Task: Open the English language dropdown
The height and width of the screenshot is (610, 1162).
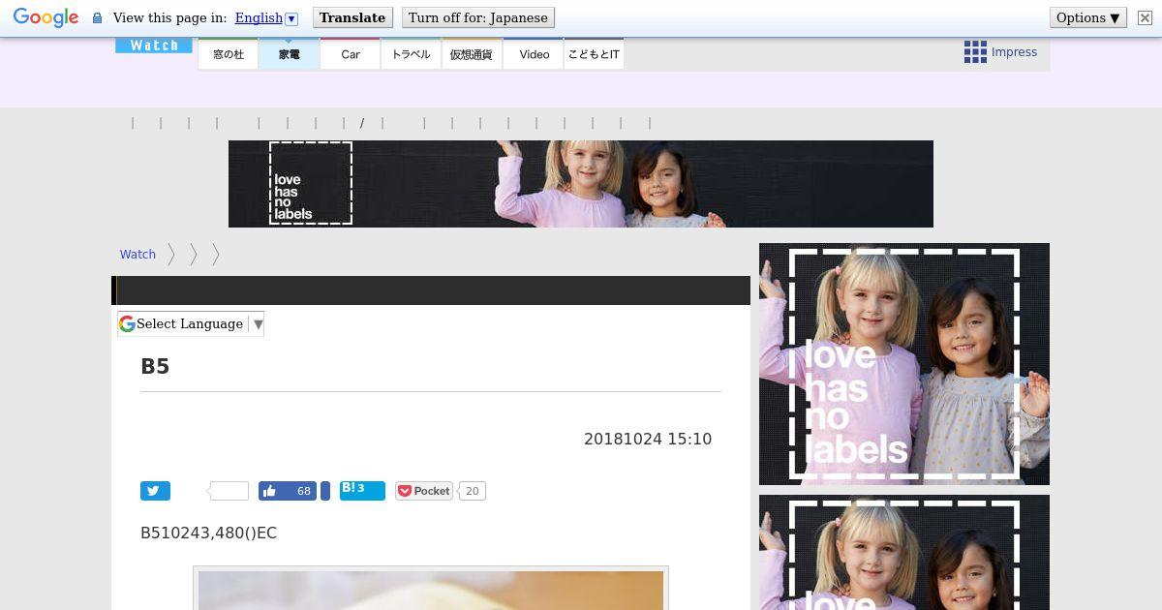Action: [x=266, y=17]
